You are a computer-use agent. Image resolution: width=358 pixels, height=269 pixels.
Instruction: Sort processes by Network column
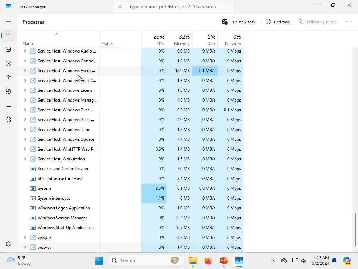[x=231, y=39]
